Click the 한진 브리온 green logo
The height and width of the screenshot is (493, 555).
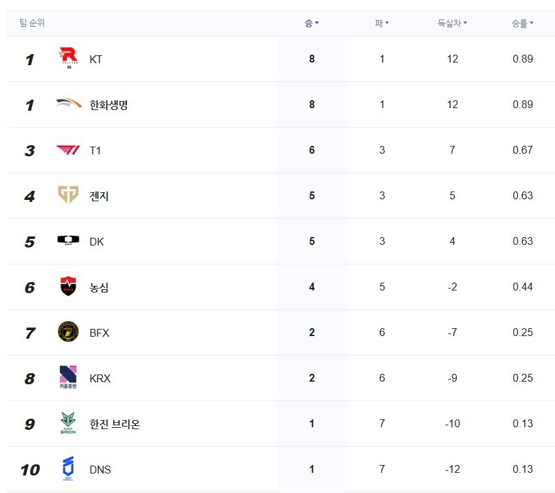68,423
